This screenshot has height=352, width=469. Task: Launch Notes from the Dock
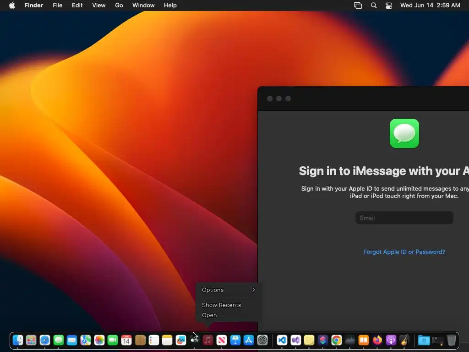167,341
